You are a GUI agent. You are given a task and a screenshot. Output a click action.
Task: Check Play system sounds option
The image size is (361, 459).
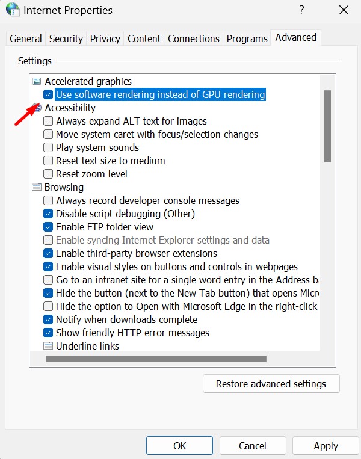[48, 147]
